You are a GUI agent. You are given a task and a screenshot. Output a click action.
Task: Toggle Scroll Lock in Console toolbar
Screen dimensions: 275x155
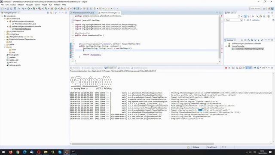(x=241, y=68)
